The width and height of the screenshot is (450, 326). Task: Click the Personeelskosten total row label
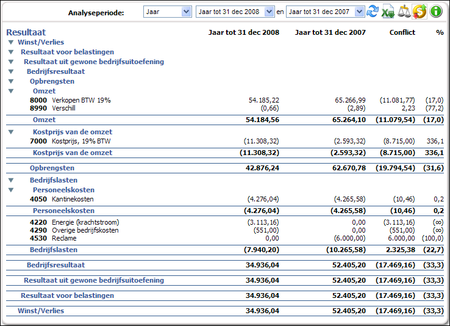tap(63, 211)
